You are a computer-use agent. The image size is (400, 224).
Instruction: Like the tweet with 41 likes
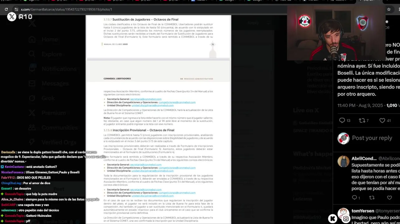pyautogui.click(x=382, y=120)
